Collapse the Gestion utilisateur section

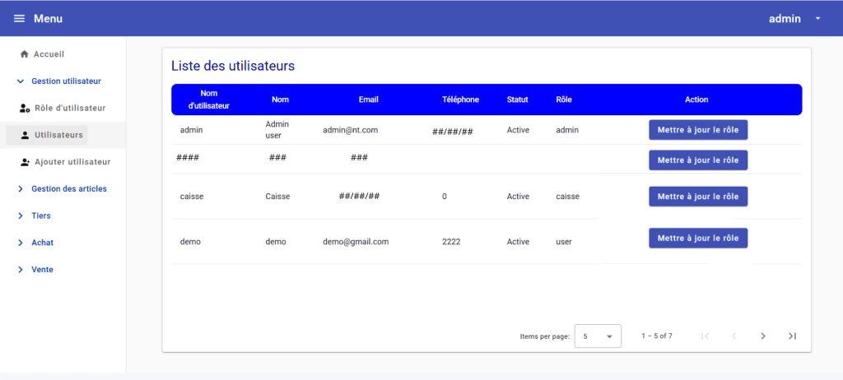pos(21,81)
